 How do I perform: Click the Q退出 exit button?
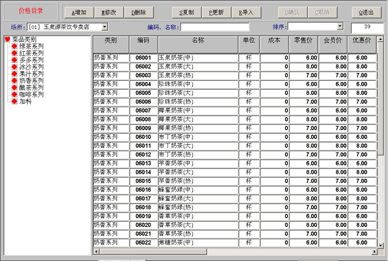[x=367, y=12]
